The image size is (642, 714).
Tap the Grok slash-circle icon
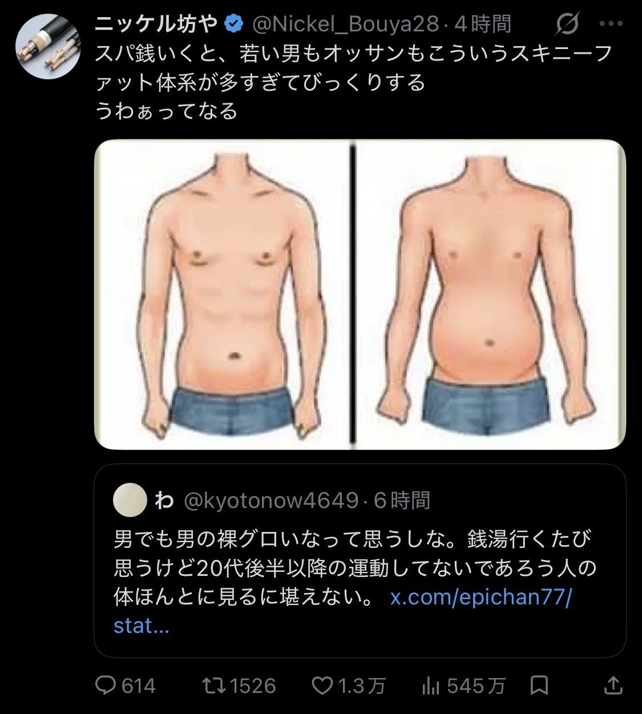tap(568, 24)
